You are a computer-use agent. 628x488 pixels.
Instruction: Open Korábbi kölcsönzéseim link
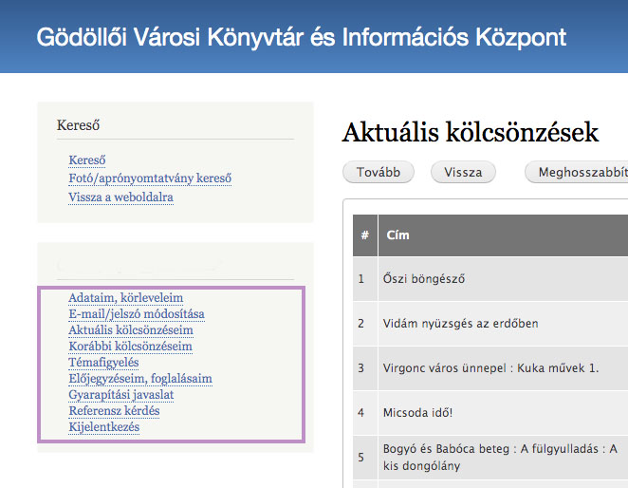130,346
